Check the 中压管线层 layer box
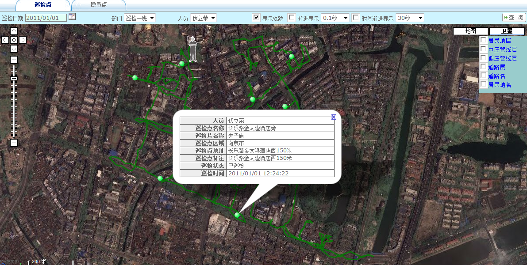The width and height of the screenshot is (527, 265). [x=483, y=49]
